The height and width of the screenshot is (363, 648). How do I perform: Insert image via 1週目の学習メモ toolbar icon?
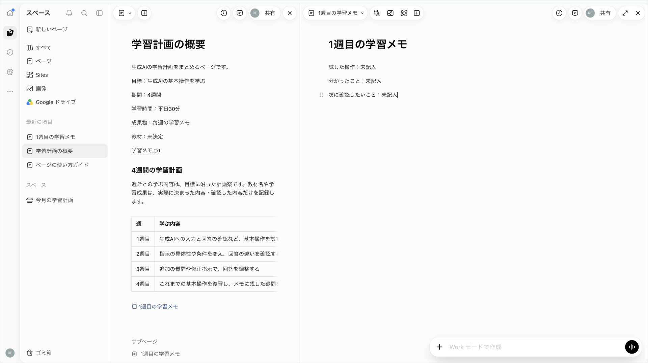390,13
